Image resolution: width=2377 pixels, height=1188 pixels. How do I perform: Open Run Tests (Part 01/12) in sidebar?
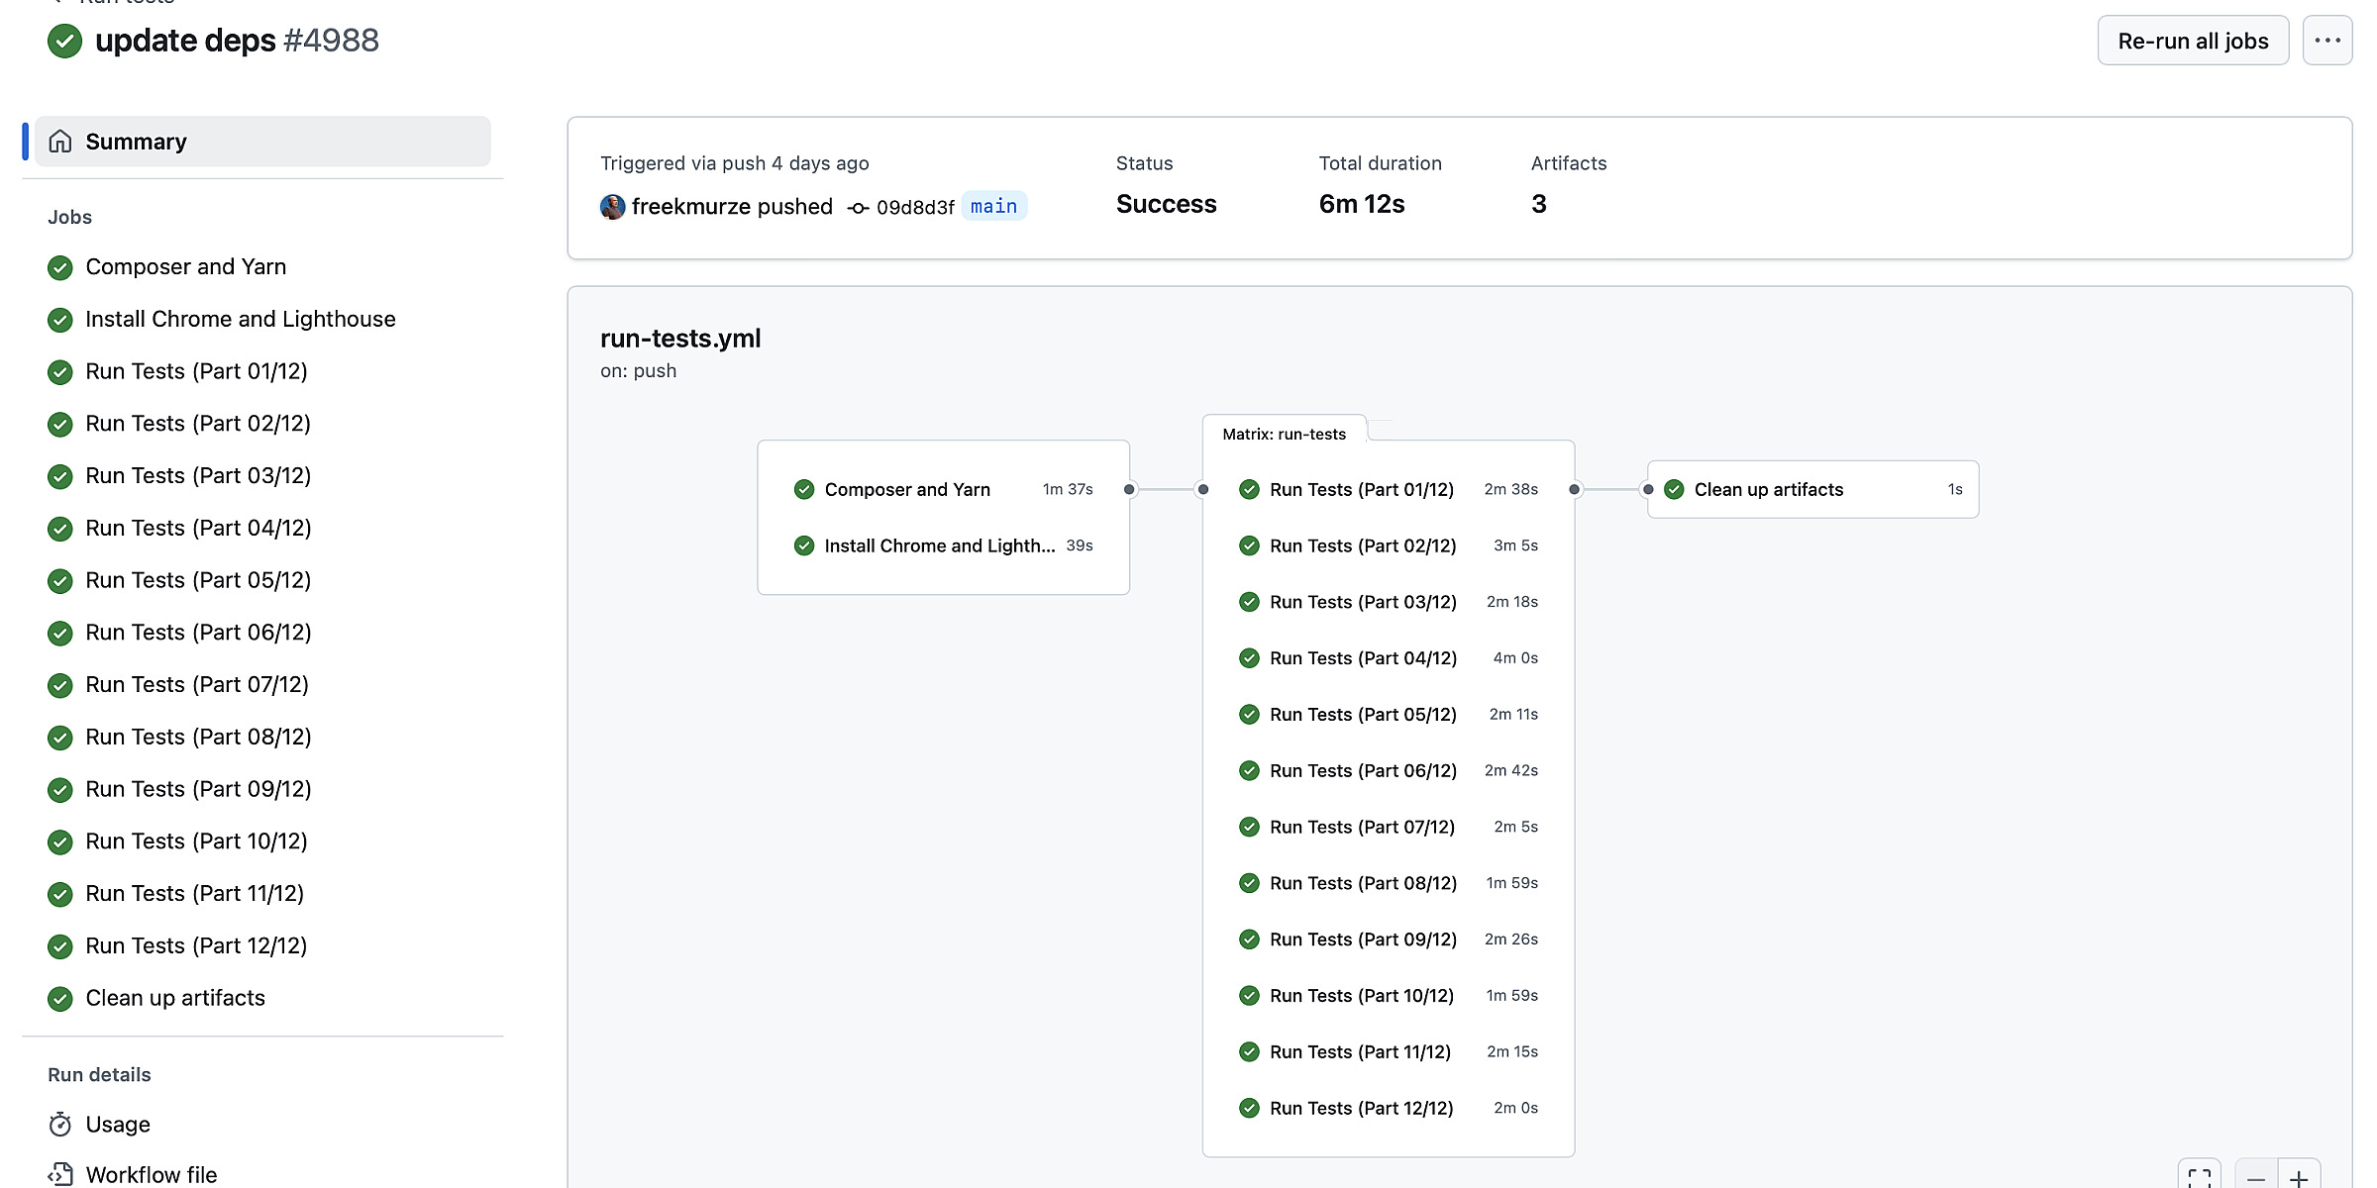[x=196, y=371]
